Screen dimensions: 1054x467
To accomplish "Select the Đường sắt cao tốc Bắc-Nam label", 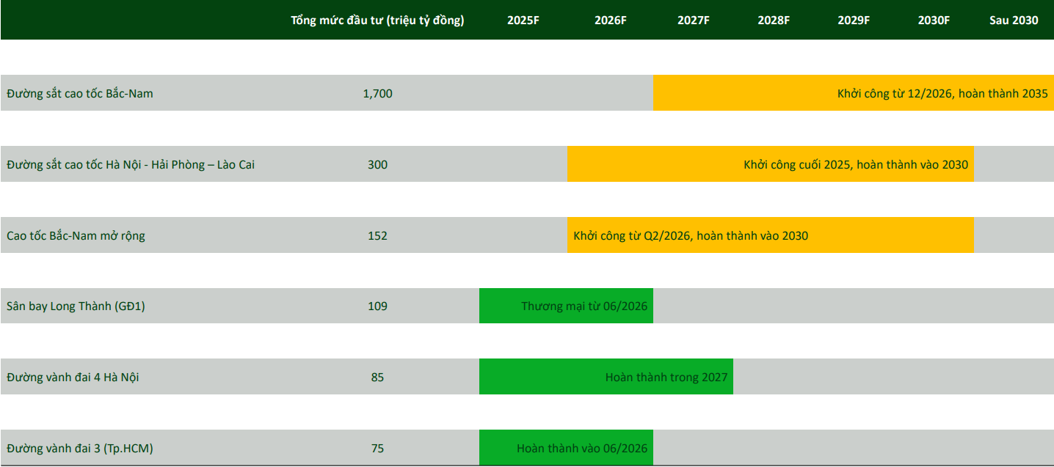I will [x=80, y=94].
